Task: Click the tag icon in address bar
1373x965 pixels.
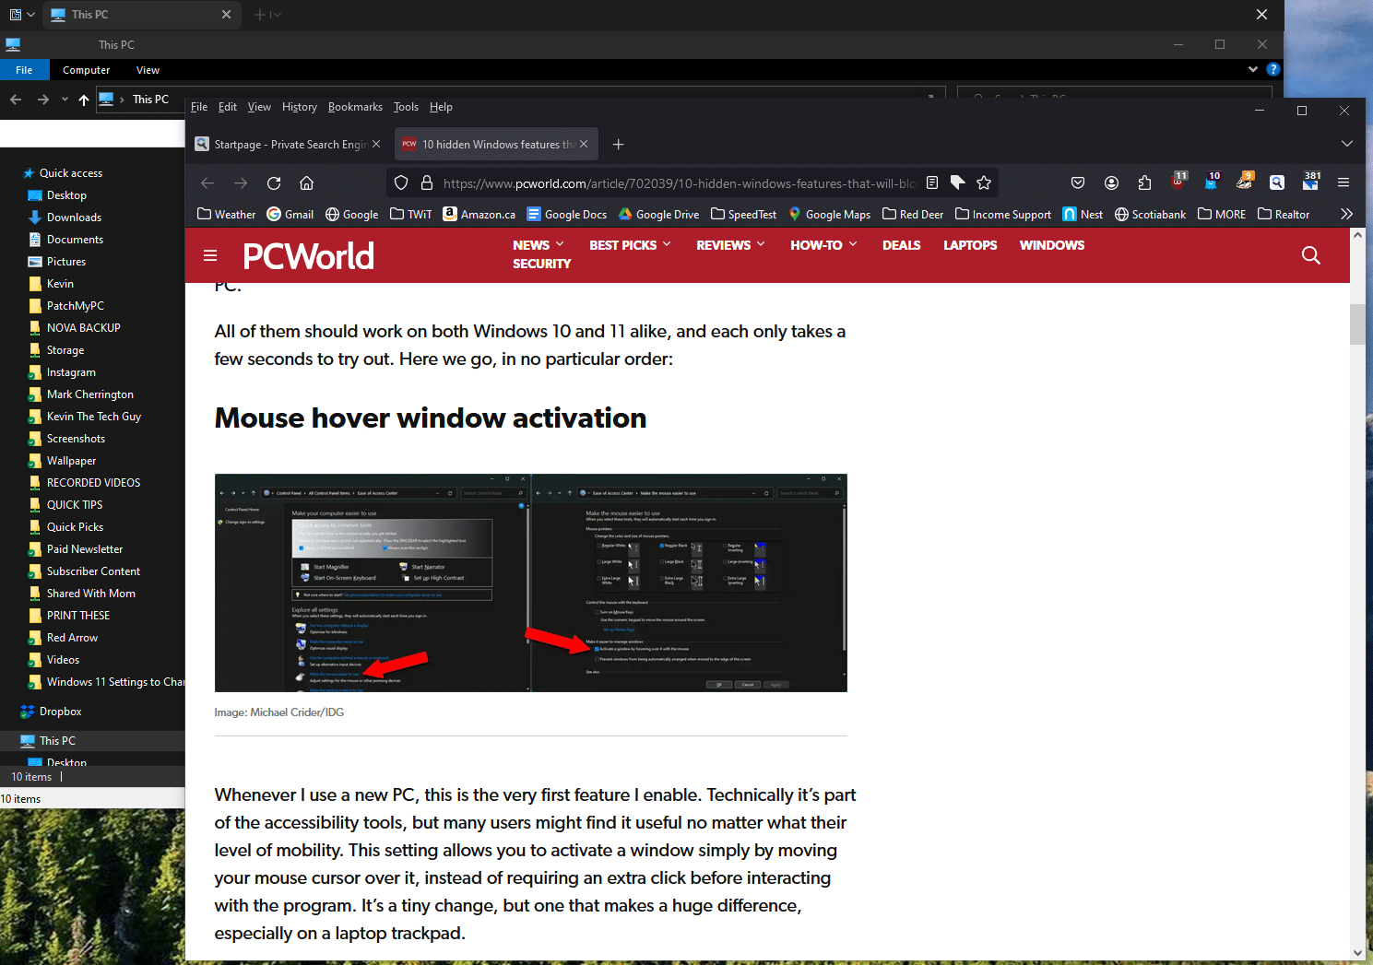Action: click(x=958, y=182)
